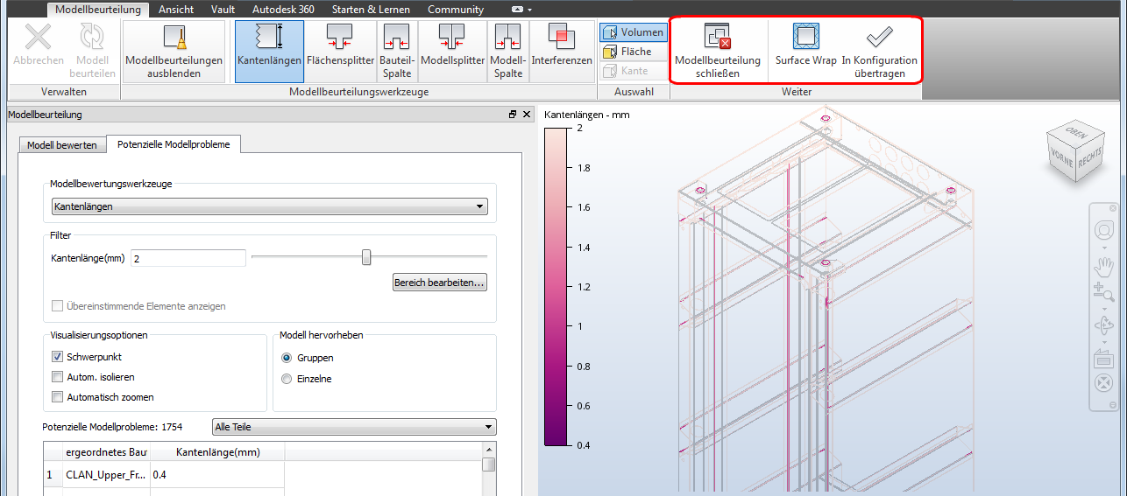Click Modellbeurteilung schließen icon

718,37
